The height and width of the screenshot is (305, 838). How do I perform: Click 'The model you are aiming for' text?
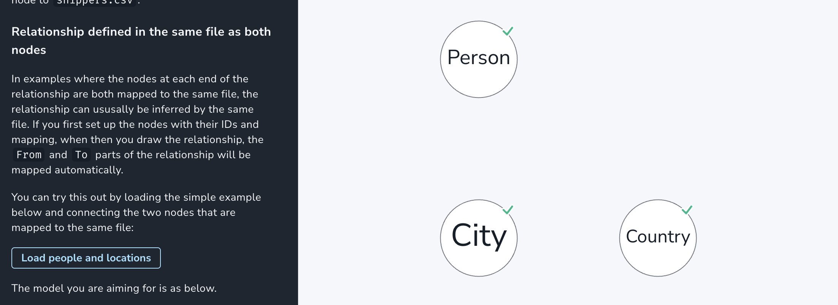[114, 288]
